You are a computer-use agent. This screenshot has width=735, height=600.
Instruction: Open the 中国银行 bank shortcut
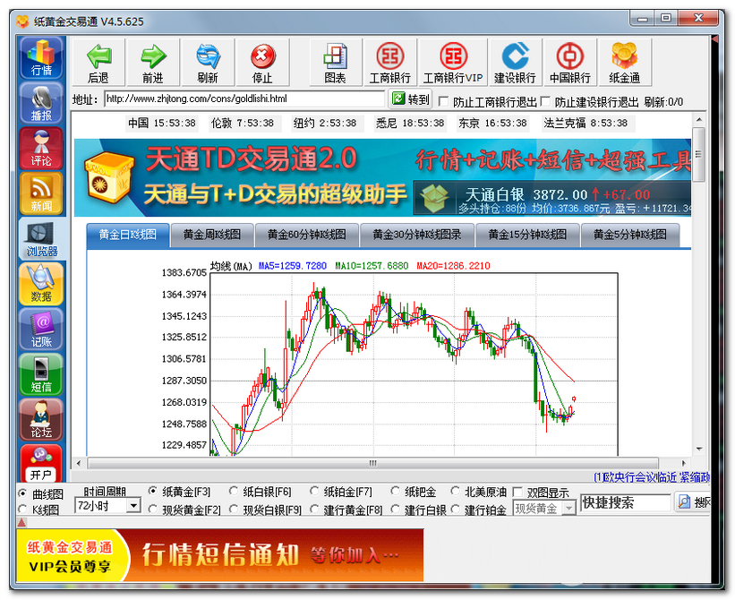pyautogui.click(x=570, y=63)
